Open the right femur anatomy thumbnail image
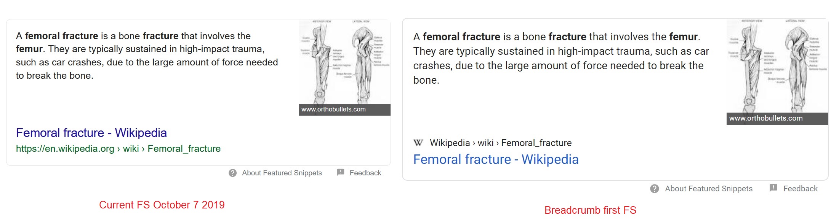Viewport: 839px width, 221px height. click(777, 66)
